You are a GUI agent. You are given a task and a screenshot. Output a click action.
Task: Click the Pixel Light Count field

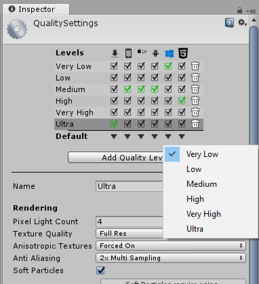129,221
